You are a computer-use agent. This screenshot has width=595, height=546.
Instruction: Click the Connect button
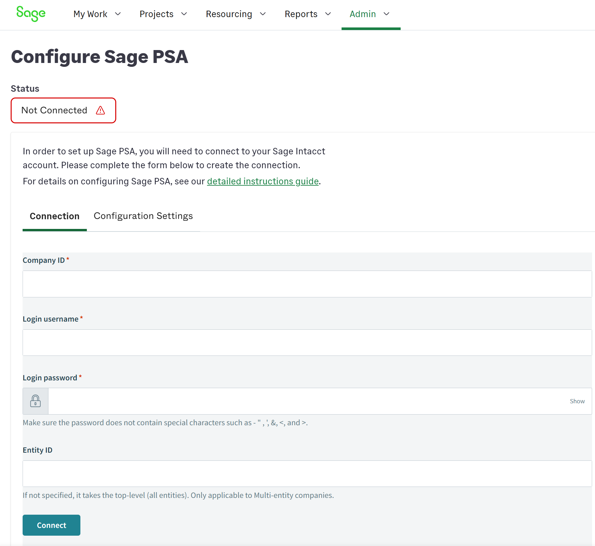pos(51,525)
